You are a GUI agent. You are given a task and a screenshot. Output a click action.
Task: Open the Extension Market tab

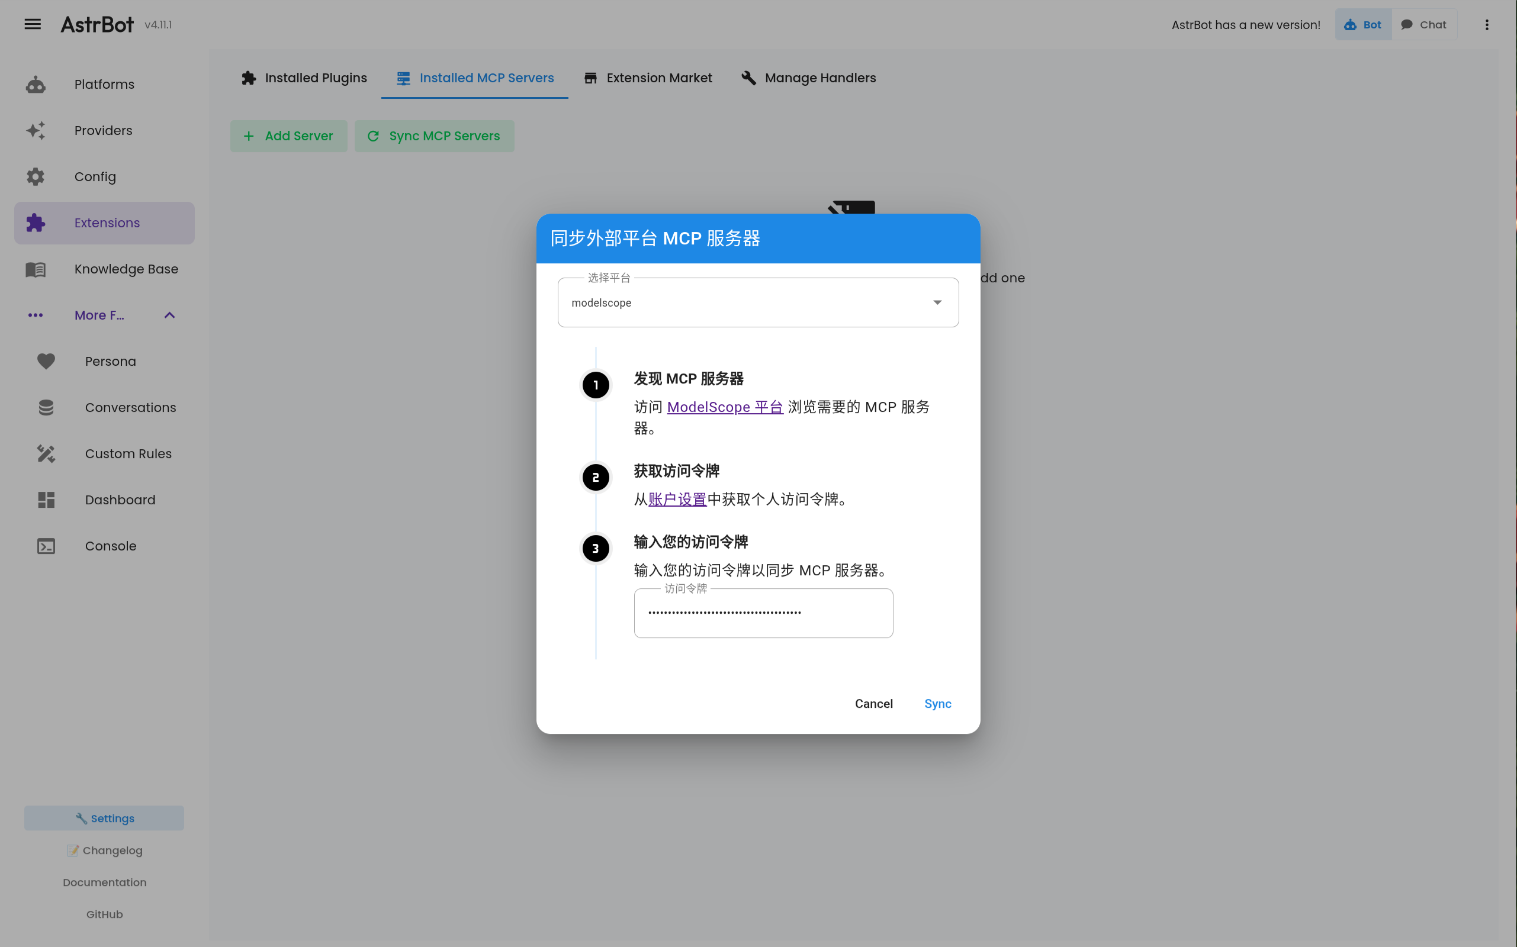click(648, 78)
